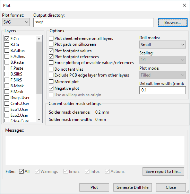Click the Output directory text field
This screenshot has width=190, height=194.
click(x=94, y=23)
